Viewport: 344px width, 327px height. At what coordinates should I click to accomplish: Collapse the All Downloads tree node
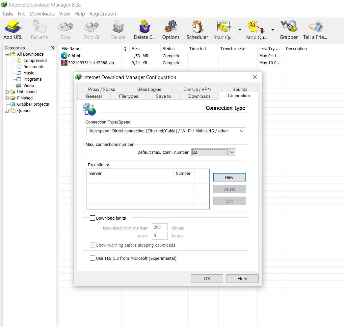tap(7, 54)
